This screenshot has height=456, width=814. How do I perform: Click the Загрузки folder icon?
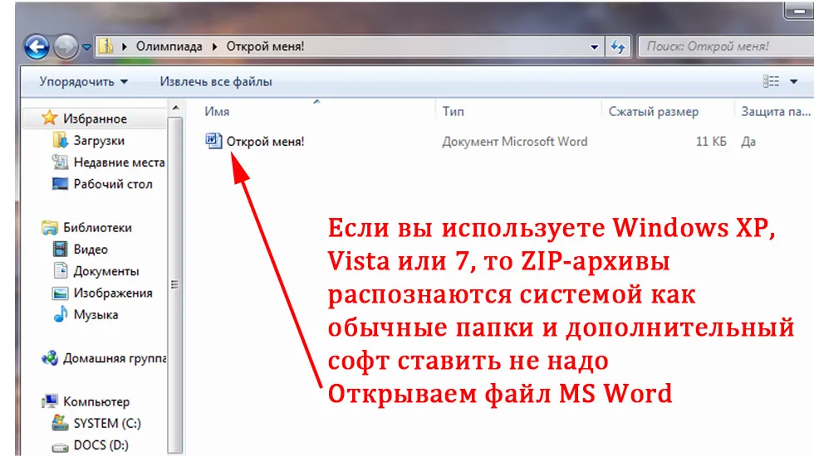point(60,140)
